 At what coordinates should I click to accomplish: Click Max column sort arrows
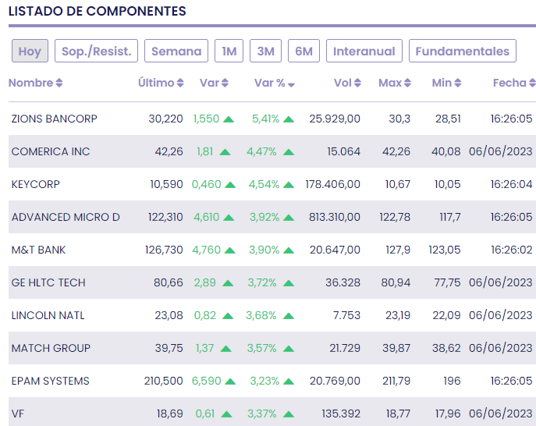click(x=407, y=83)
